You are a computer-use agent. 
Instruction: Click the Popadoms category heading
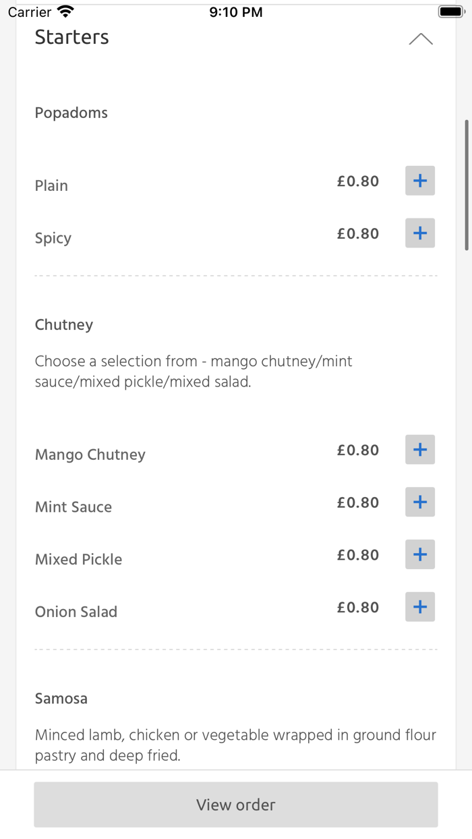[71, 113]
